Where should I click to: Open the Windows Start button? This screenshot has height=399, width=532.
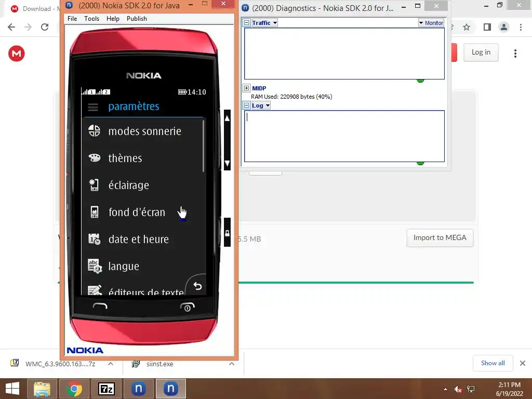[x=12, y=389]
